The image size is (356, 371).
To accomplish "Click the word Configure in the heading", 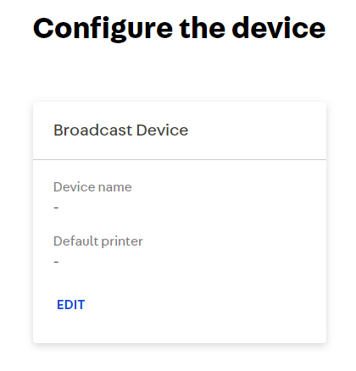I will coord(103,30).
